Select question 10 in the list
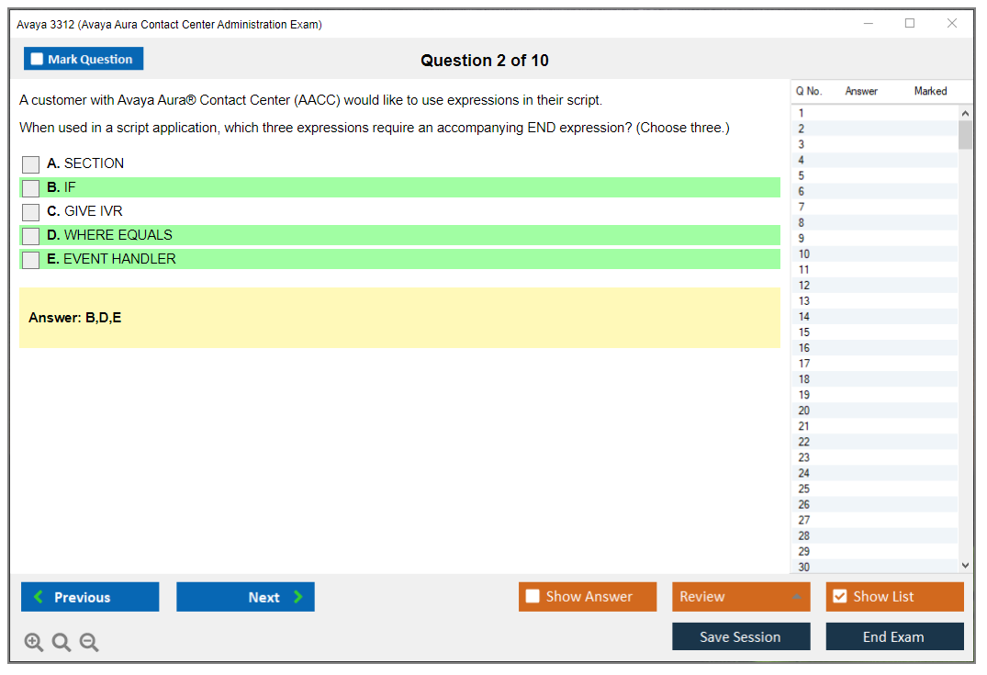 coord(804,254)
